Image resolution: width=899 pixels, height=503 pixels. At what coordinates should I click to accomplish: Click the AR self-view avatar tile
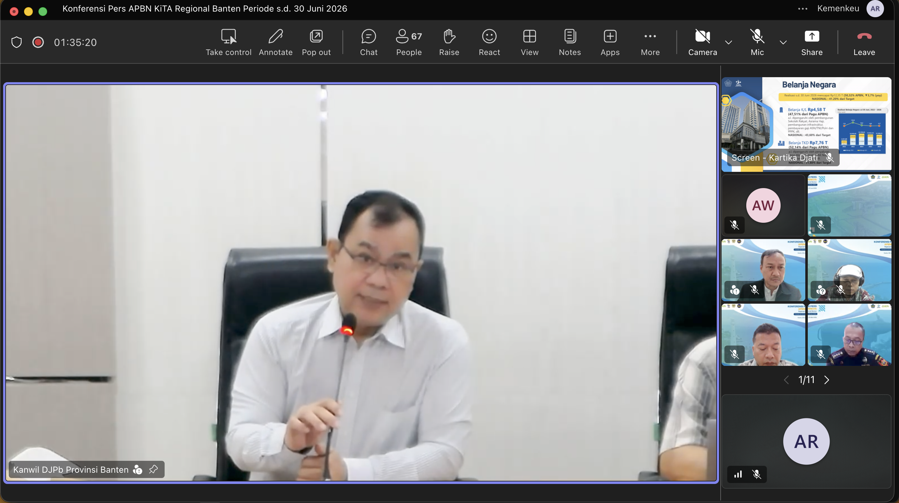coord(806,441)
